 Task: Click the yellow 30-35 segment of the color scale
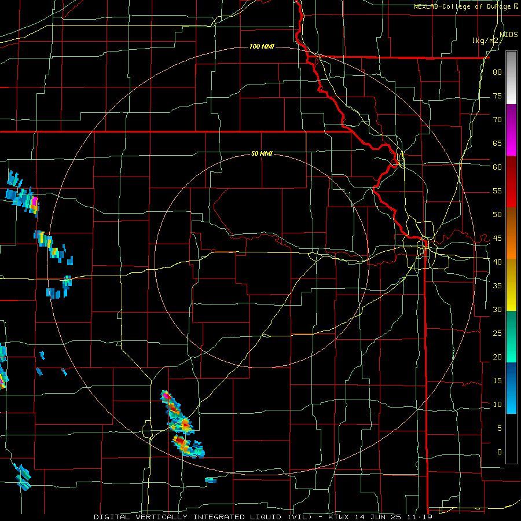click(x=511, y=285)
